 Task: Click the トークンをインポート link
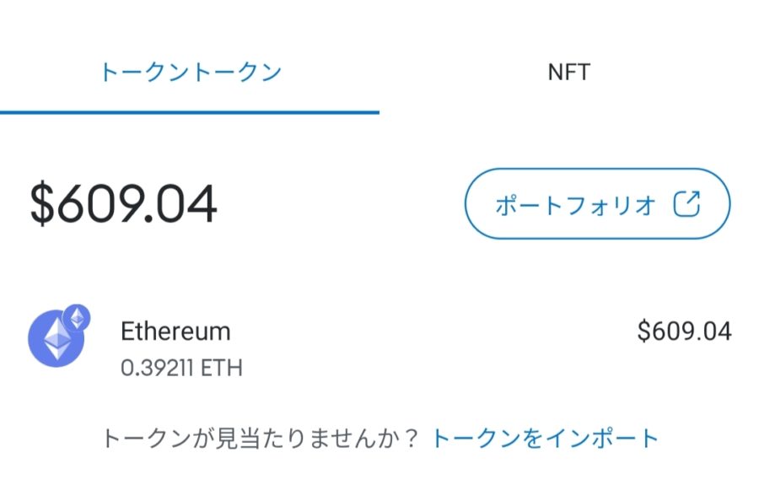545,439
